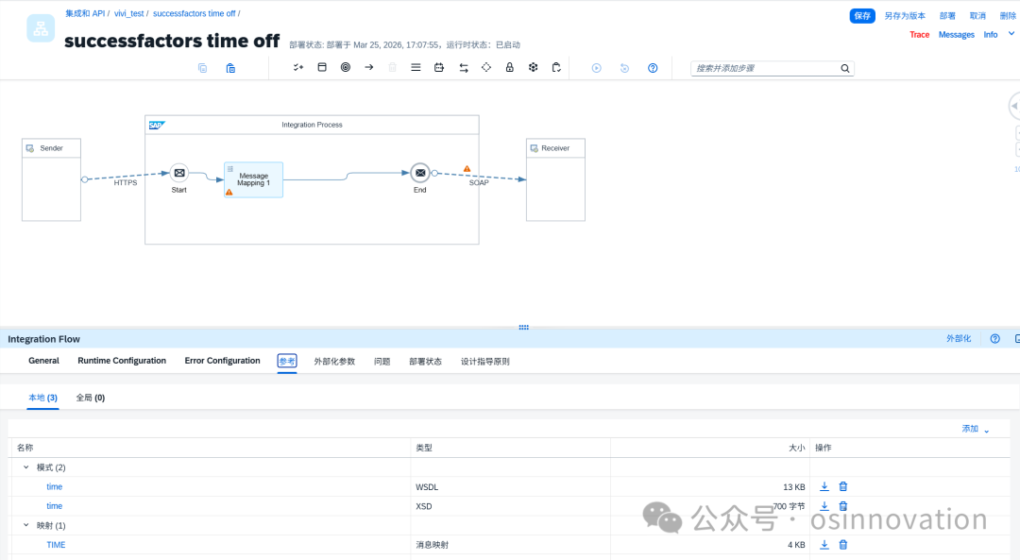Click the three-lines menu toolbar icon

pos(416,68)
